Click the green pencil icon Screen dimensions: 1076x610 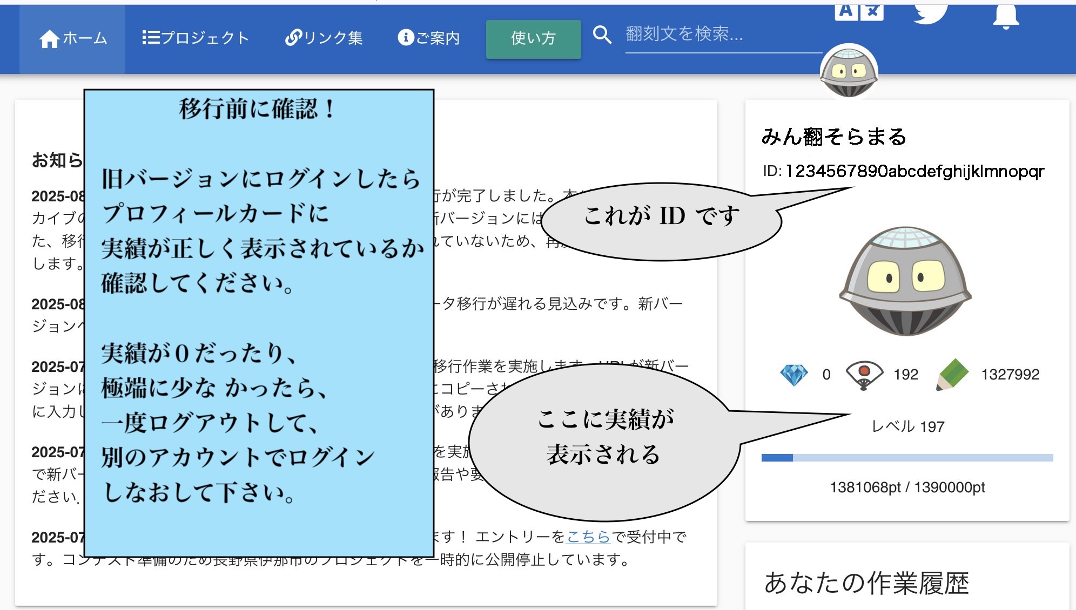[952, 374]
